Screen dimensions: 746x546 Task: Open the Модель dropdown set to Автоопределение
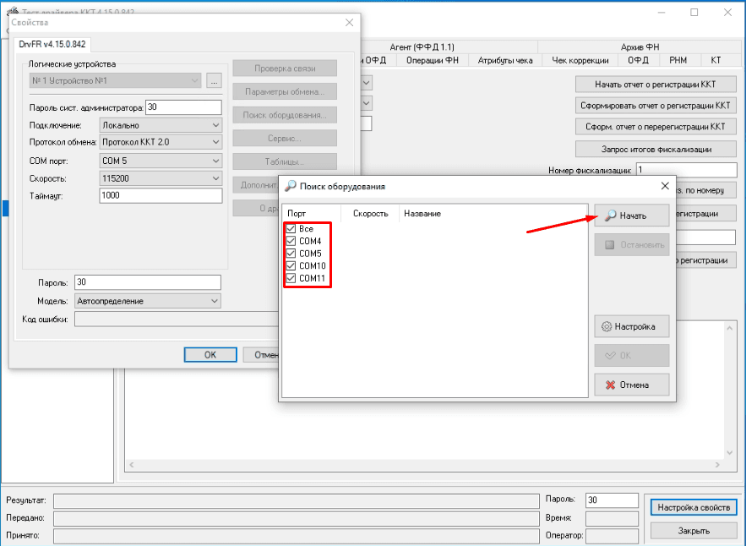coord(147,301)
